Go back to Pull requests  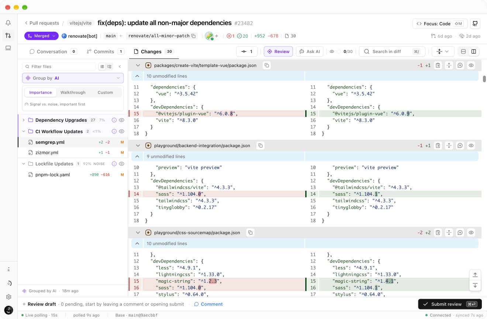click(x=42, y=23)
